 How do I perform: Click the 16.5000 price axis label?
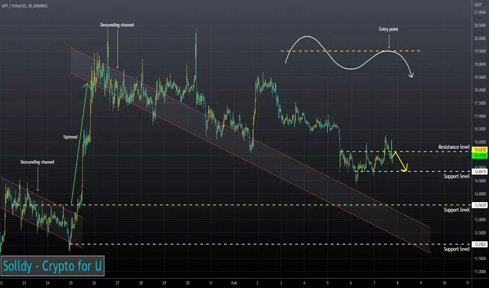[x=480, y=129]
